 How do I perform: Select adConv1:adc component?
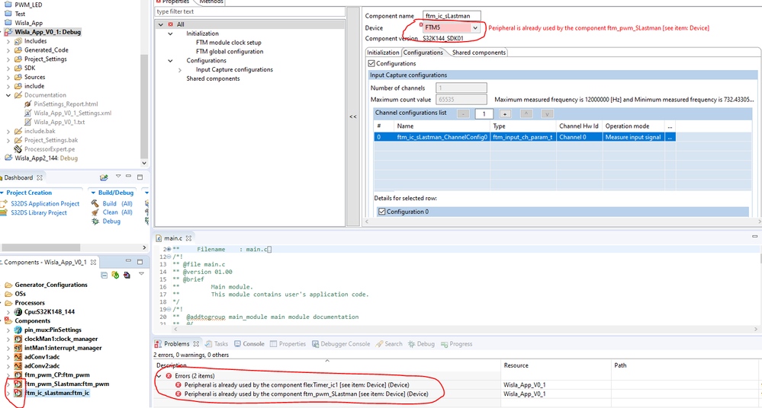tap(42, 357)
